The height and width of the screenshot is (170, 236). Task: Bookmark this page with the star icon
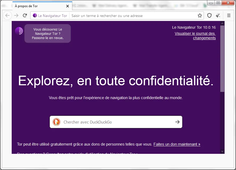coord(200,15)
